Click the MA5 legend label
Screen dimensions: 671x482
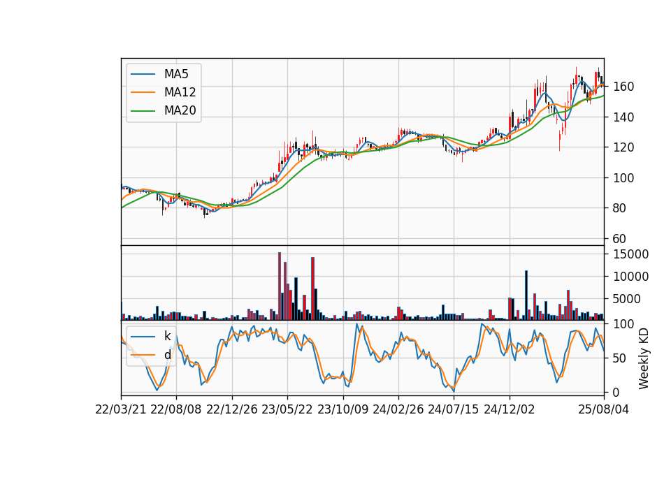176,74
